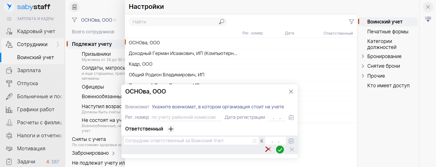The width and height of the screenshot is (436, 167).
Task: Remove the ОСНОва, ООО filter tag
Action: pyautogui.click(x=115, y=20)
